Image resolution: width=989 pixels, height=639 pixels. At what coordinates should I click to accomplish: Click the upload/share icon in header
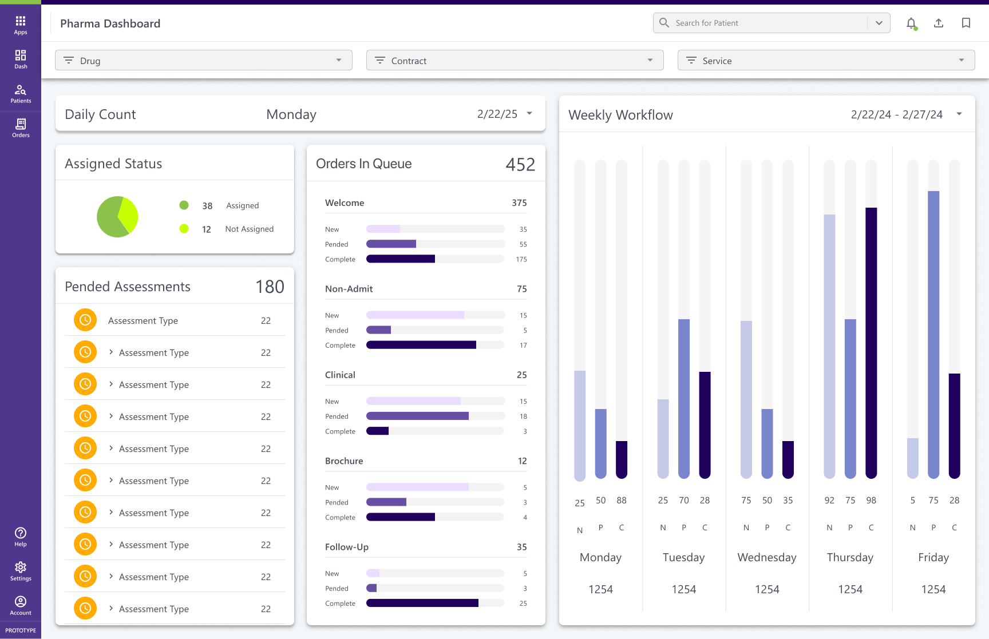click(939, 23)
